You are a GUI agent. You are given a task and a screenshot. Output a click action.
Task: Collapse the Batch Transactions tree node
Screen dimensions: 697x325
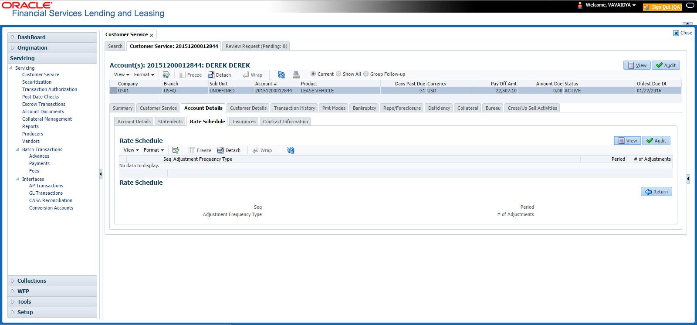pyautogui.click(x=17, y=149)
